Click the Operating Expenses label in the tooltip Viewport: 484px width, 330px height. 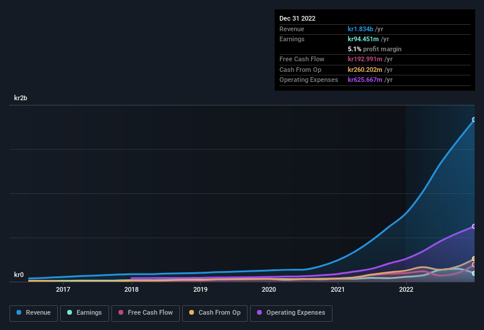tap(309, 80)
